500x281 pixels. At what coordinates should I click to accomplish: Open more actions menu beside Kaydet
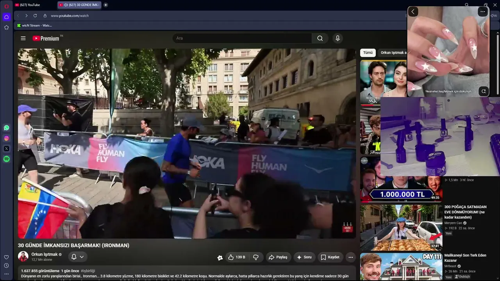[x=350, y=257]
